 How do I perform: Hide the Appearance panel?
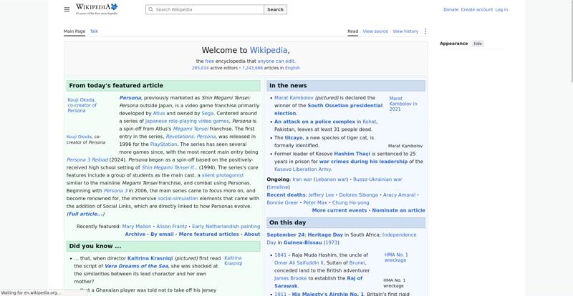tap(478, 44)
